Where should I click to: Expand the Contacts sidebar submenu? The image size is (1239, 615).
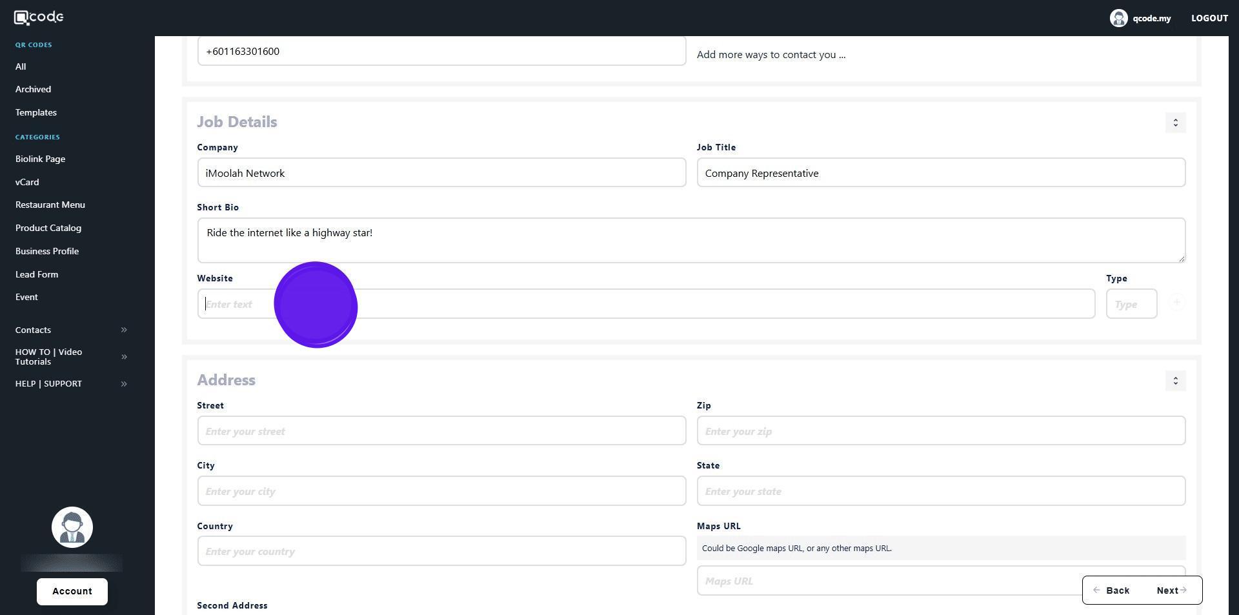(x=123, y=330)
